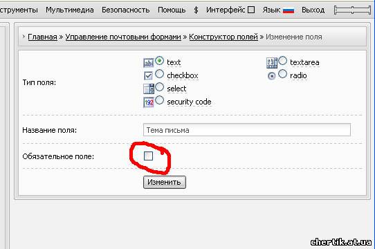Click the Russian flag language icon

point(289,10)
